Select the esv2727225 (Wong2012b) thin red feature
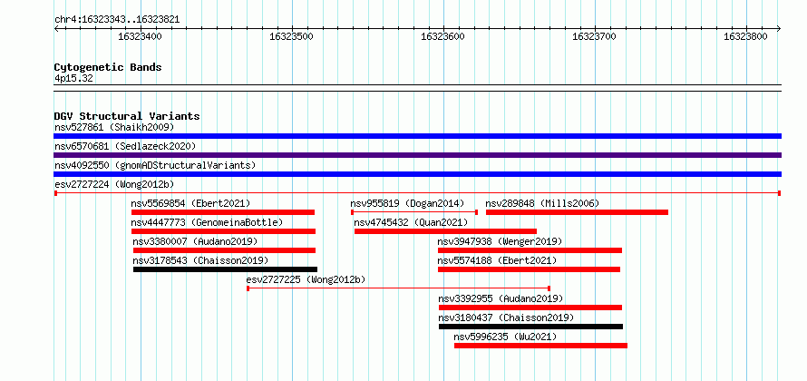The image size is (807, 381). pos(399,288)
